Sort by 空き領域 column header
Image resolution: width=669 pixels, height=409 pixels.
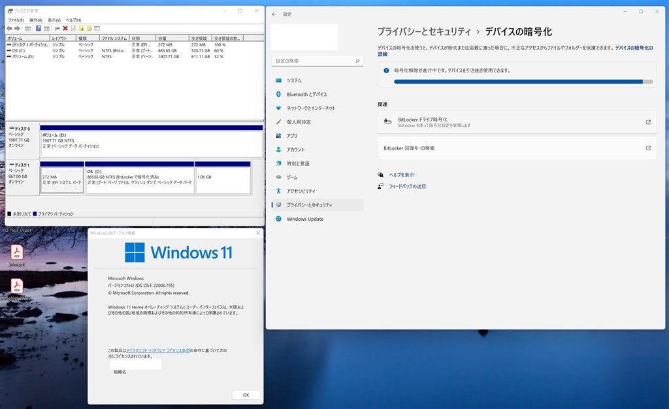(200, 39)
